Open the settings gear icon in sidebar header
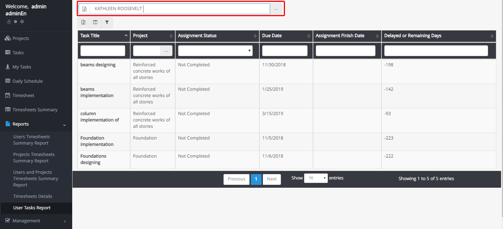The width and height of the screenshot is (503, 229). tap(15, 22)
